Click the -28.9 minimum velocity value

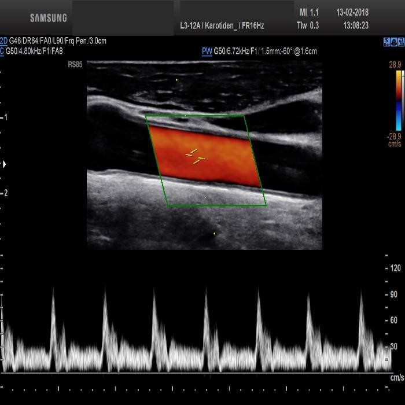click(394, 136)
